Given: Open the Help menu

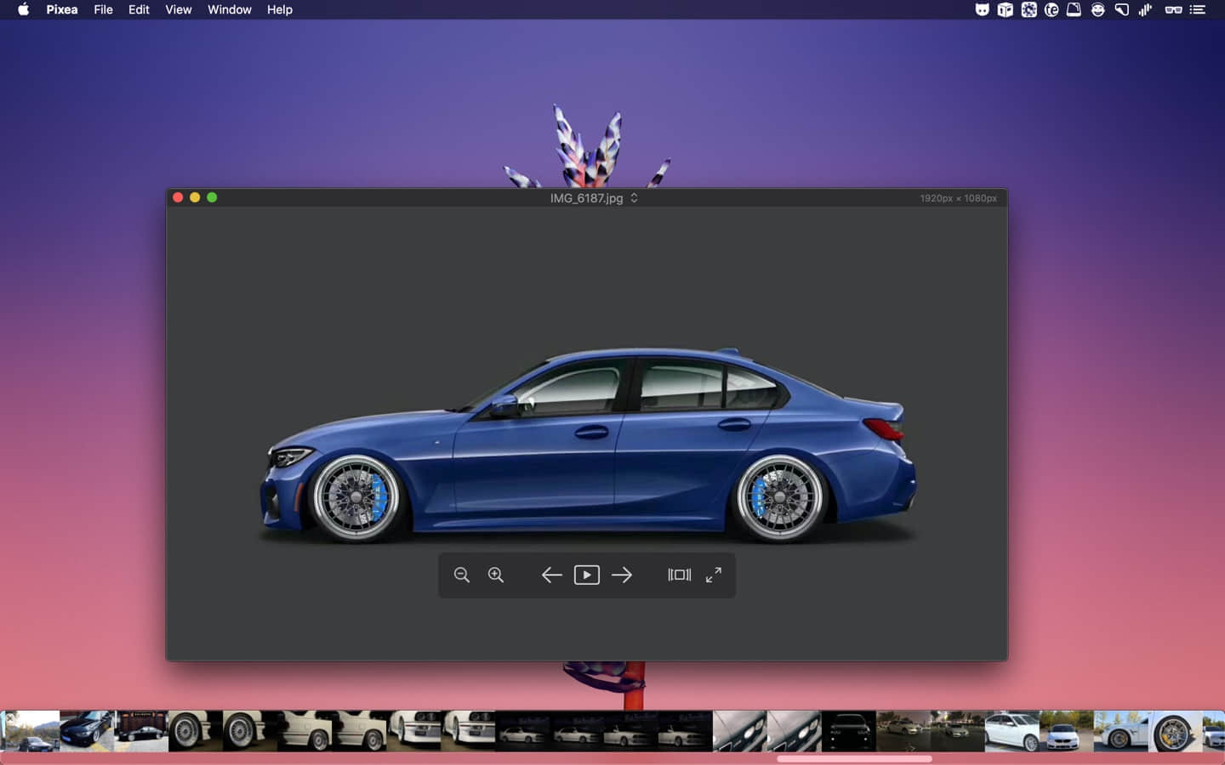Looking at the screenshot, I should 280,9.
